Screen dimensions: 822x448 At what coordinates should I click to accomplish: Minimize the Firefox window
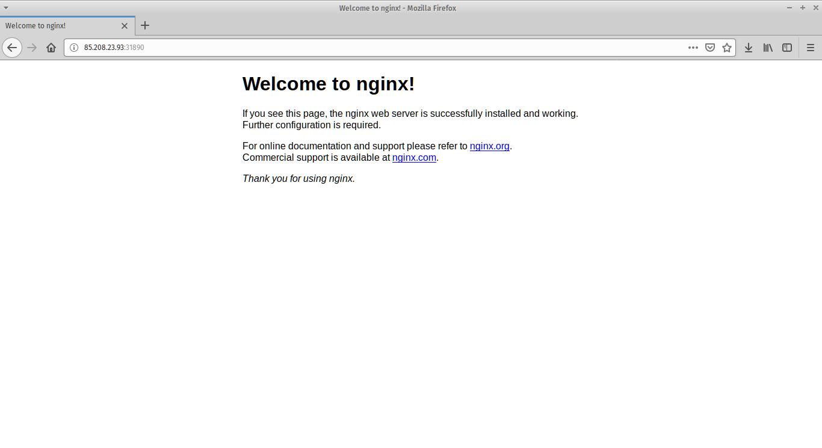point(790,8)
